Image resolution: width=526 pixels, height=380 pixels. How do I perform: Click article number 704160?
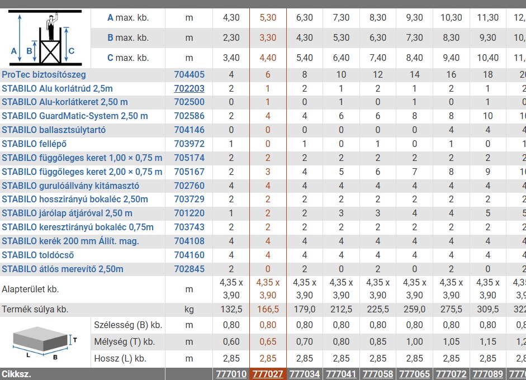click(189, 255)
